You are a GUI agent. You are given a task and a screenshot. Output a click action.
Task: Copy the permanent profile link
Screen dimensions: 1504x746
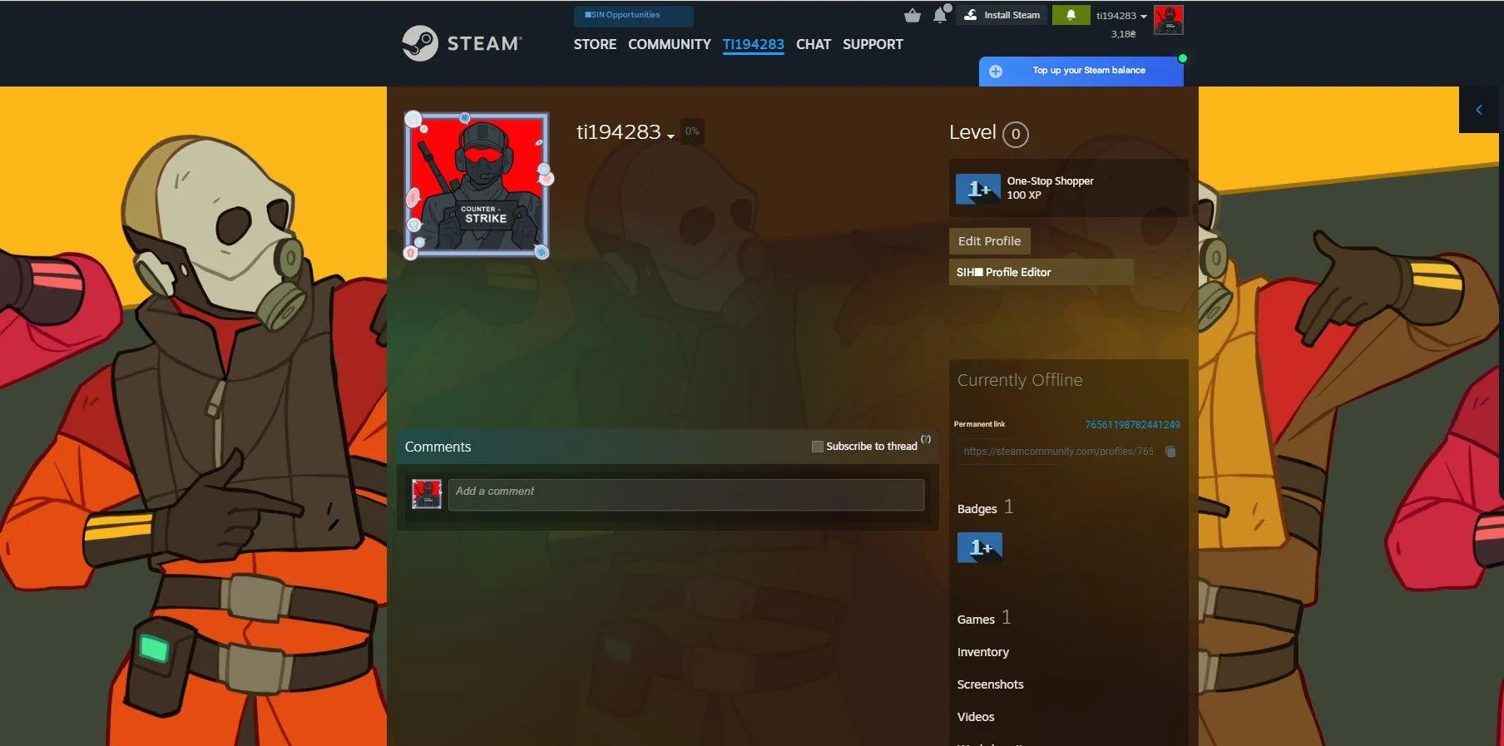[1170, 452]
